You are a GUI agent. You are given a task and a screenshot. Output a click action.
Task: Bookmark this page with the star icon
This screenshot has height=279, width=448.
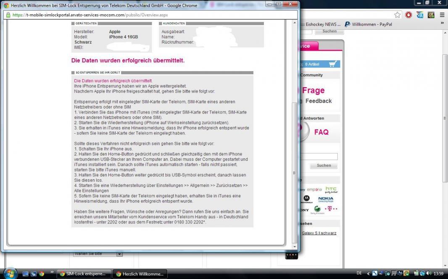398,15
